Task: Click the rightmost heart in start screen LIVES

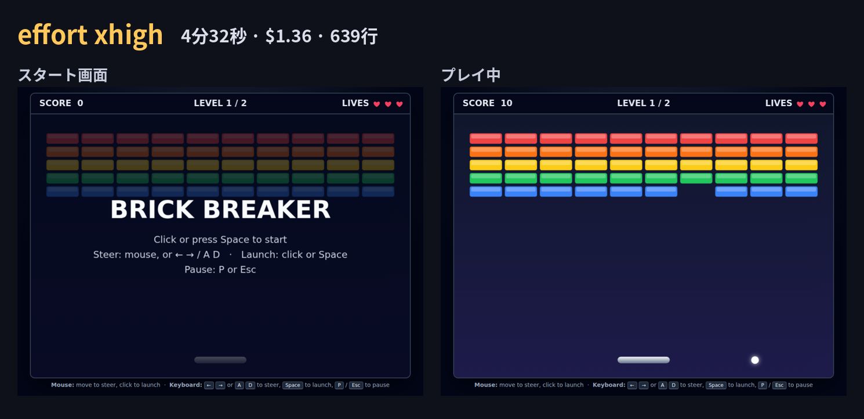Action: (x=400, y=104)
